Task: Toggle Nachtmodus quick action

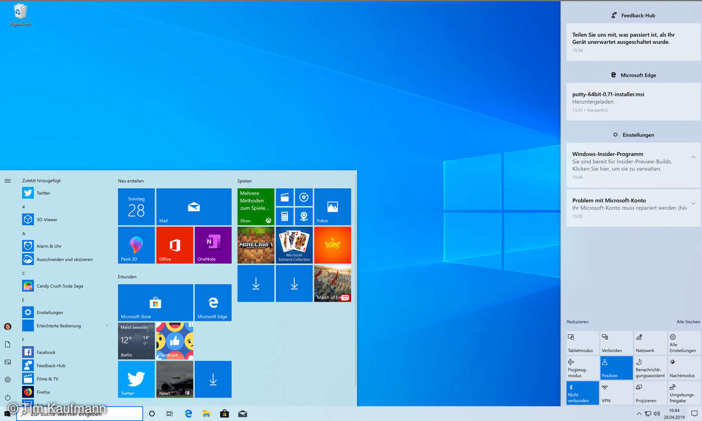Action: pos(684,368)
